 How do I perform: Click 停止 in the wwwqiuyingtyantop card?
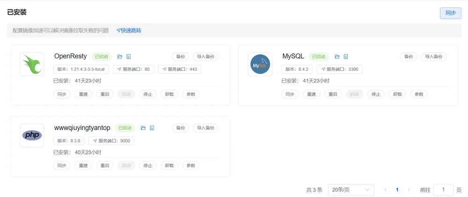pyautogui.click(x=148, y=165)
